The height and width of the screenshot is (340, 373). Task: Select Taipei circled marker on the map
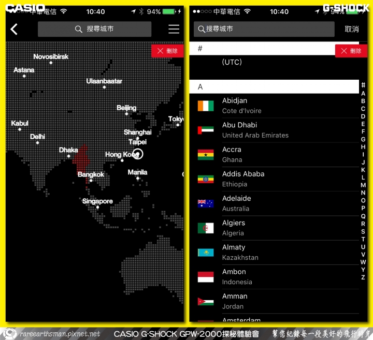click(x=138, y=154)
